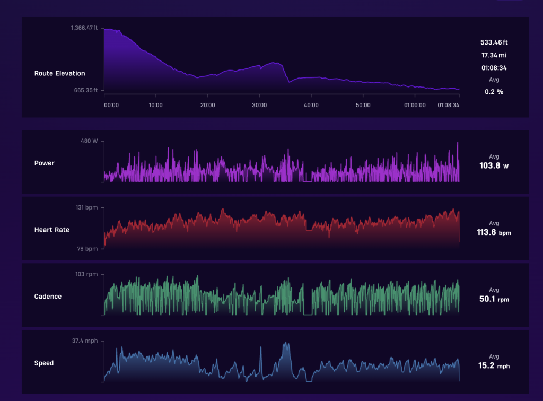Pick the 40:00 time axis tick
Image resolution: width=543 pixels, height=401 pixels.
[311, 105]
